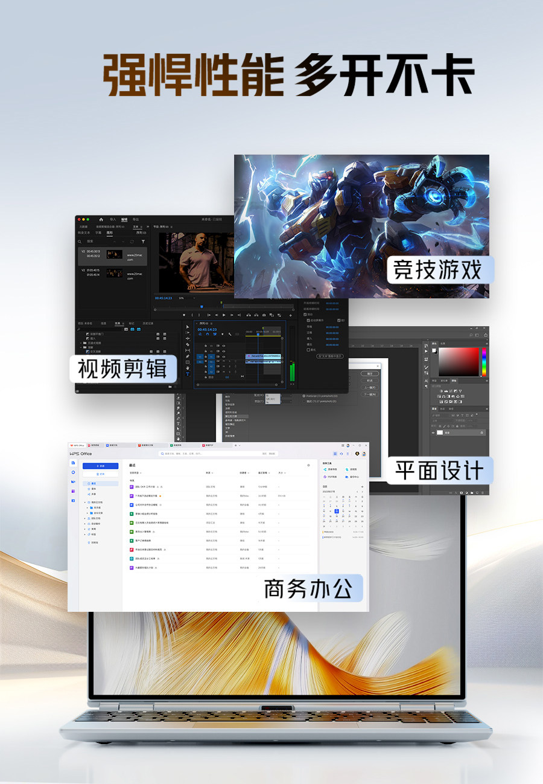Select the Hand tool in timeline tools

(188, 368)
